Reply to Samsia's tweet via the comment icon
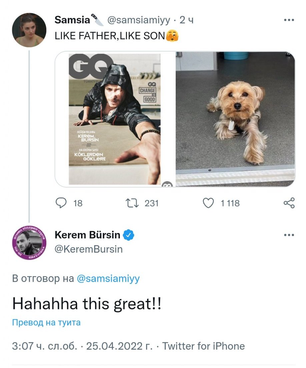This screenshot has height=368, width=306. coord(60,203)
